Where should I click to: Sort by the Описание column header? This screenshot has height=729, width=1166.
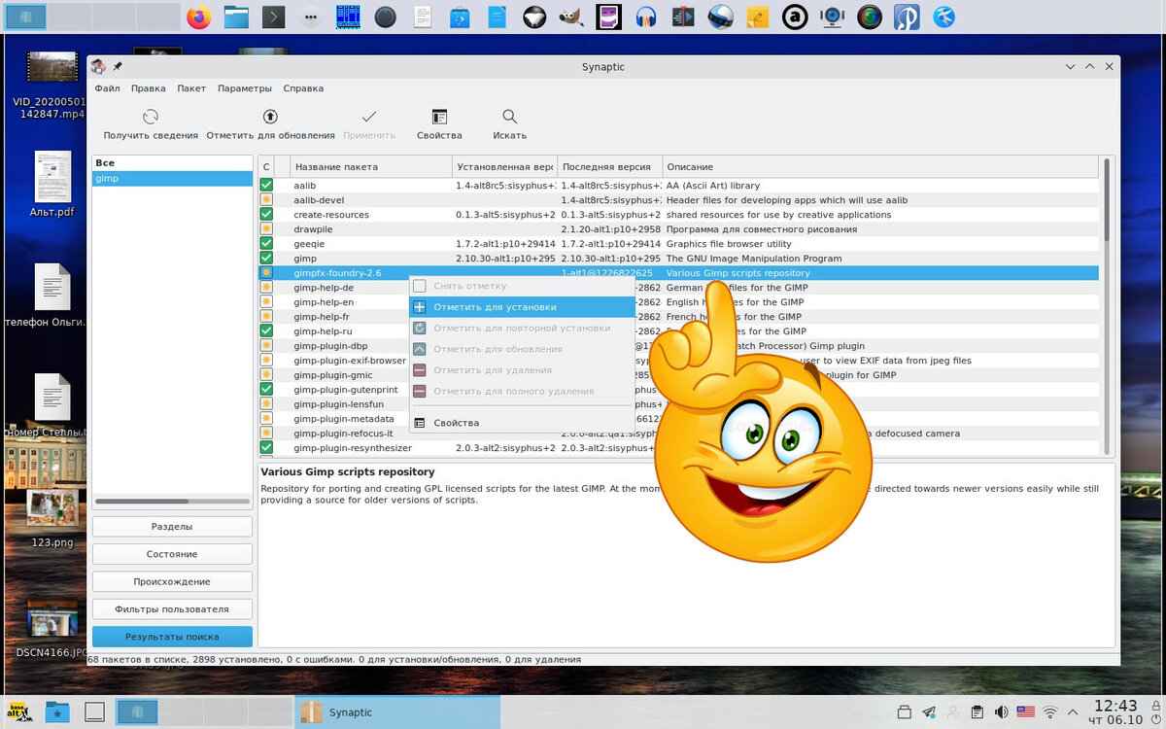click(x=880, y=167)
